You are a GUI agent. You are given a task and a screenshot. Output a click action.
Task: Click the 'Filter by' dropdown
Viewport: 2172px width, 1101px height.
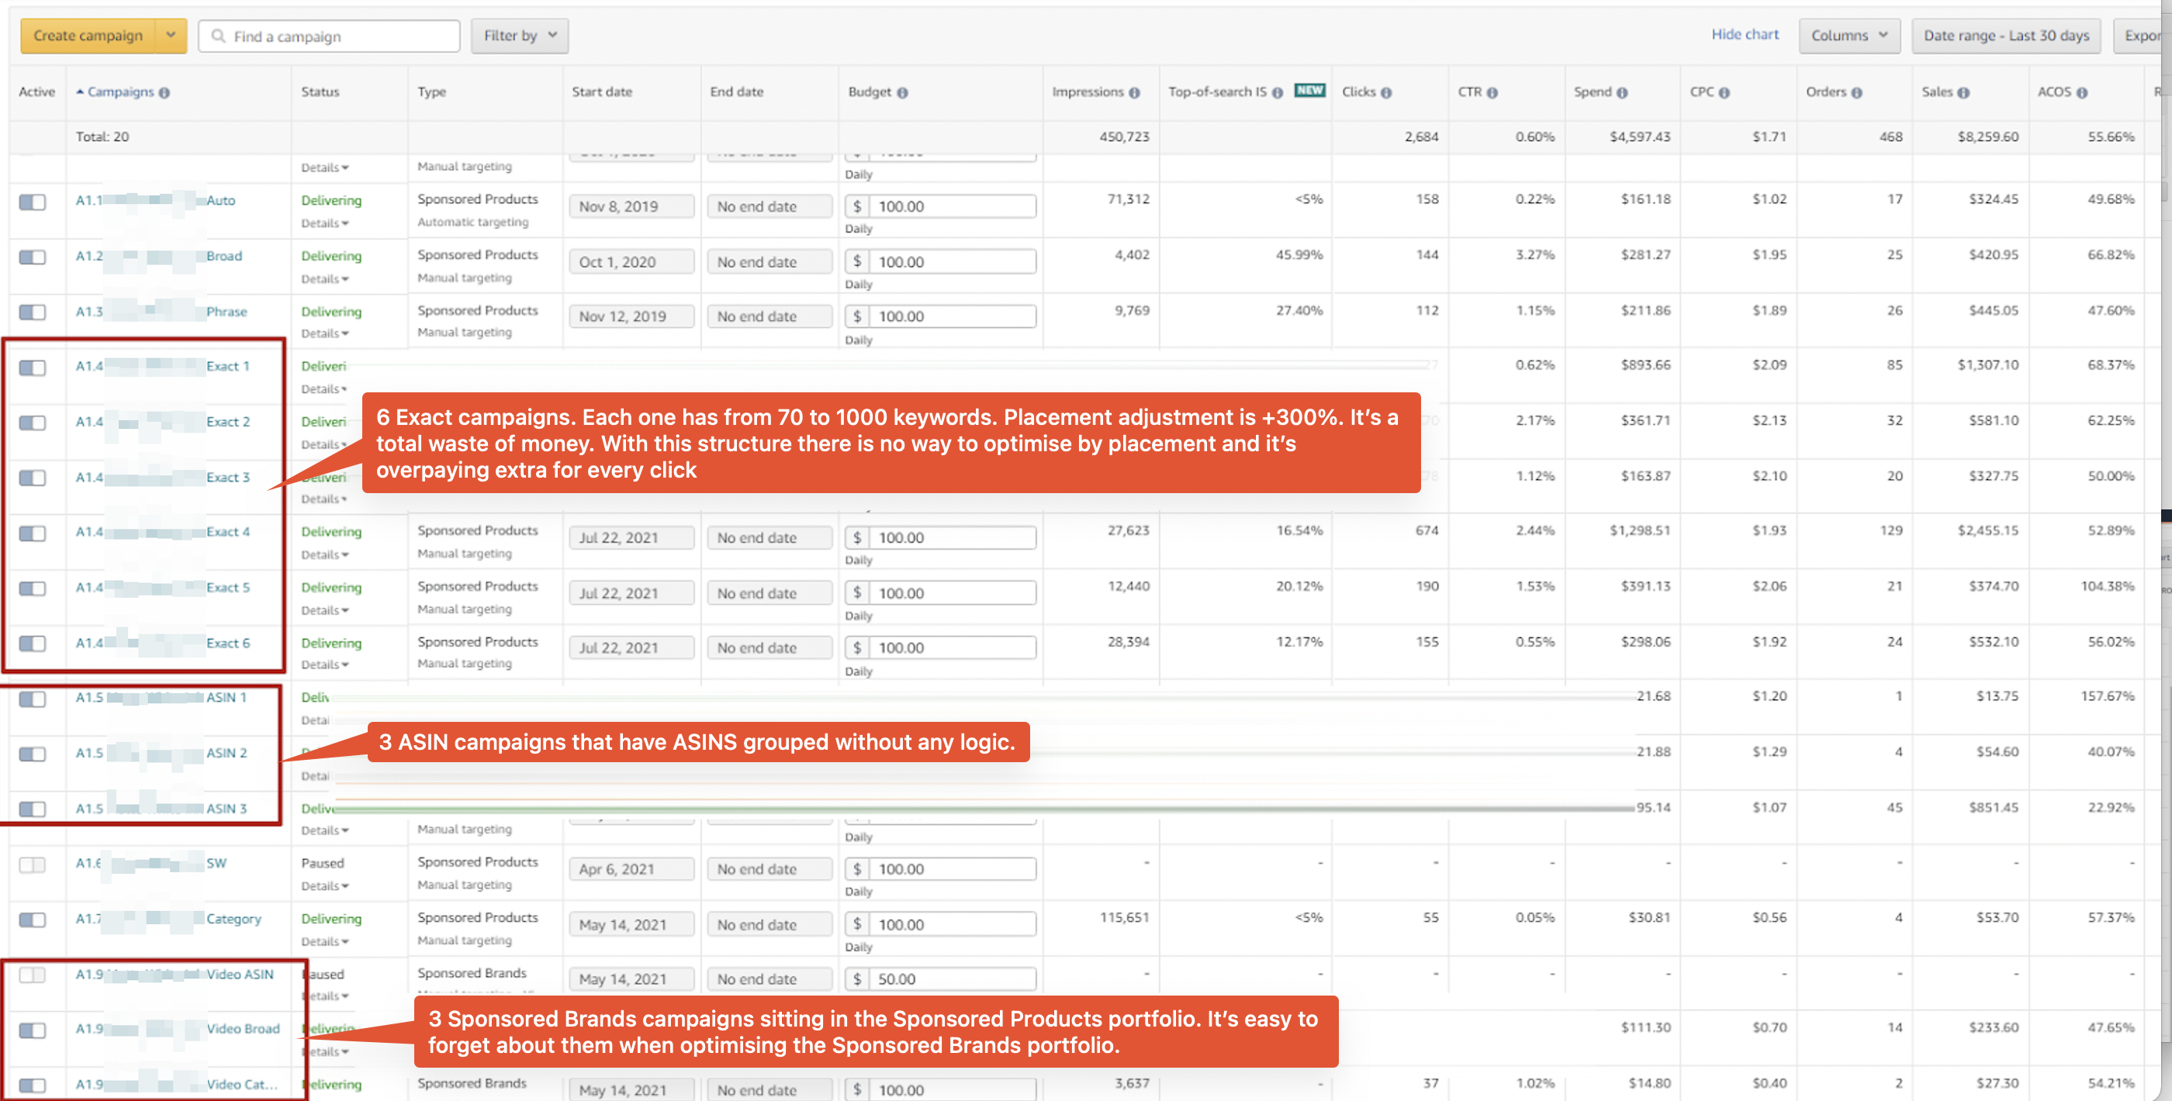point(520,35)
